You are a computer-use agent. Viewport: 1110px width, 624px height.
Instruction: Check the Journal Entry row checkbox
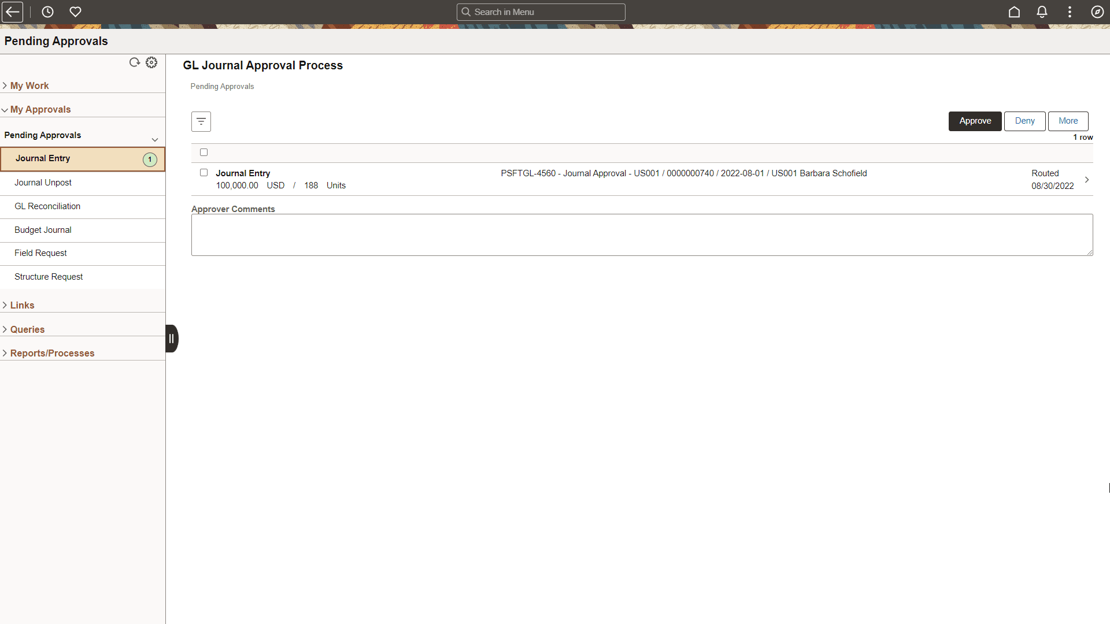[203, 172]
